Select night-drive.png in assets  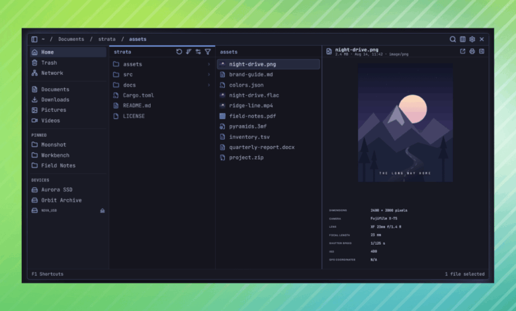pyautogui.click(x=268, y=64)
